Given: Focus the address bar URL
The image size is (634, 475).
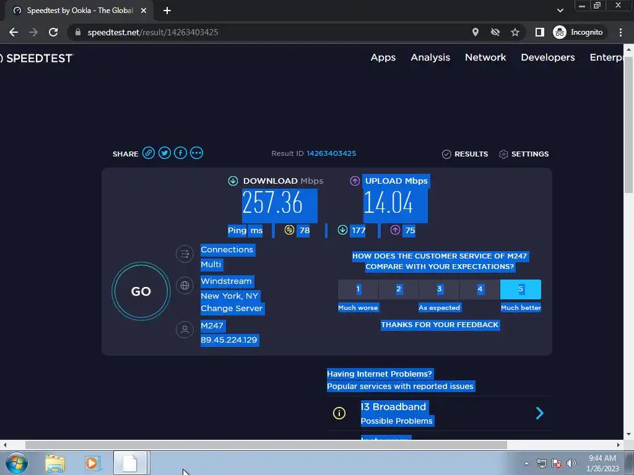Looking at the screenshot, I should (x=153, y=32).
